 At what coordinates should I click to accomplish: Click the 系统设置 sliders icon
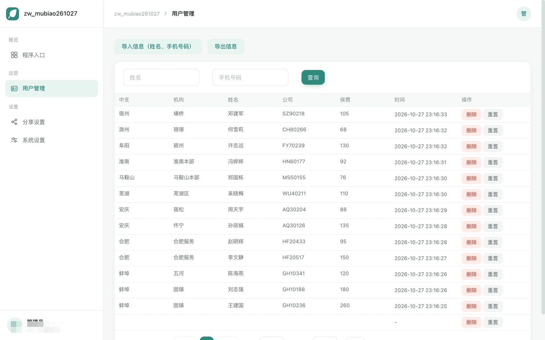pyautogui.click(x=14, y=140)
